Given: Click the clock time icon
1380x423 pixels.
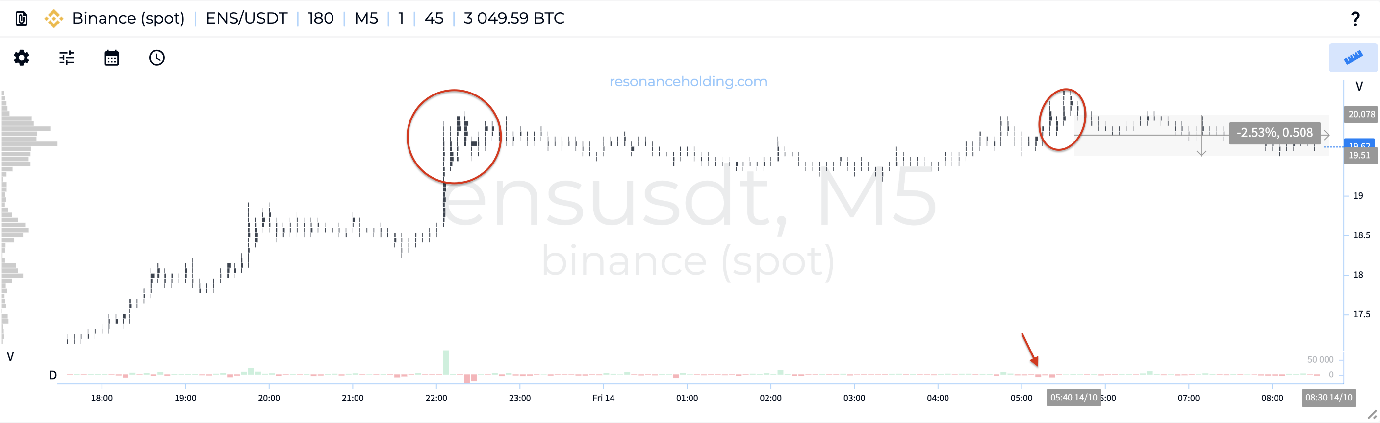Looking at the screenshot, I should tap(156, 58).
